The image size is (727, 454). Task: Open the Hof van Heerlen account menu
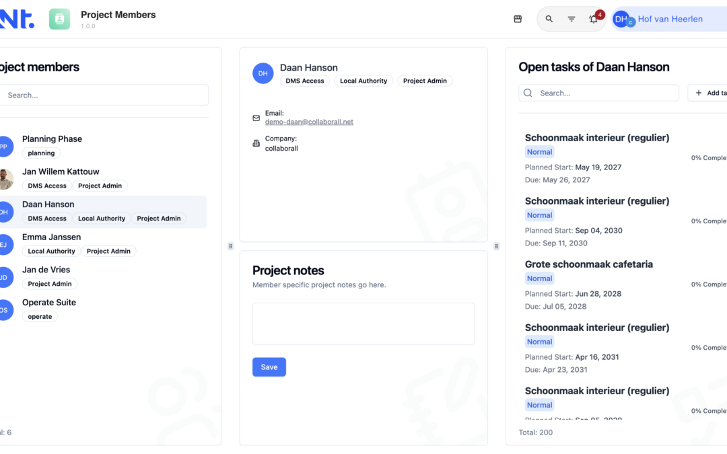(x=670, y=19)
